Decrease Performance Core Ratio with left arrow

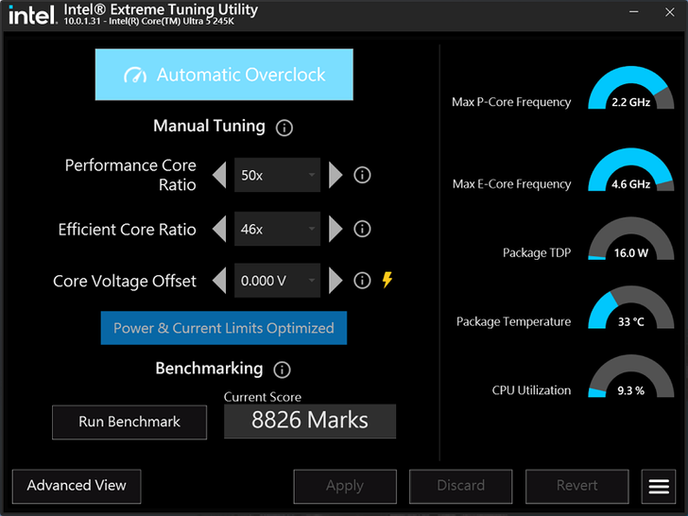(219, 175)
